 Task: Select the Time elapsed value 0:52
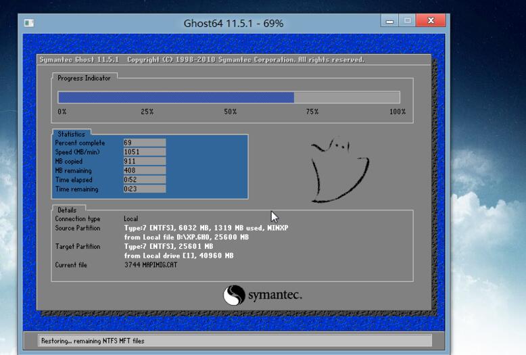(x=145, y=179)
